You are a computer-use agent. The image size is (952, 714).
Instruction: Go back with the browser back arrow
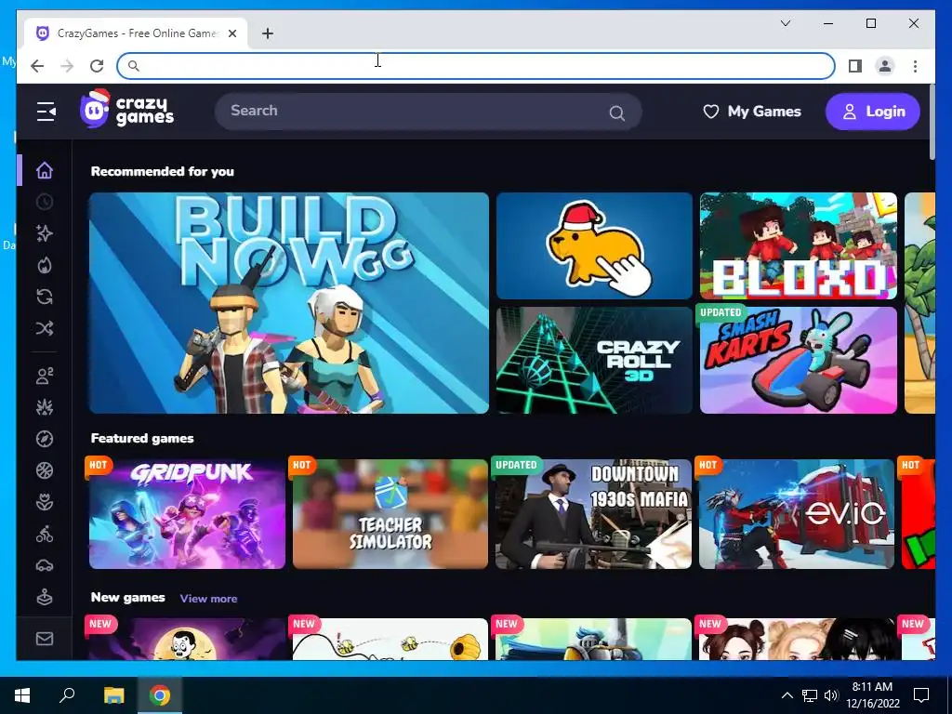[x=37, y=66]
